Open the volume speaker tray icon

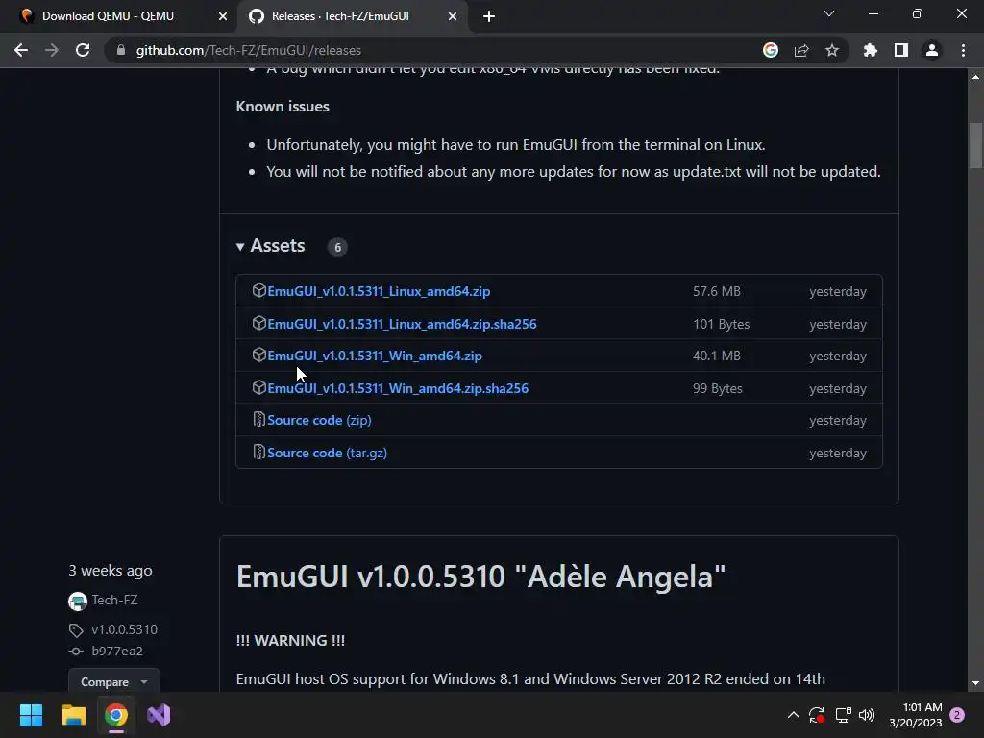867,715
